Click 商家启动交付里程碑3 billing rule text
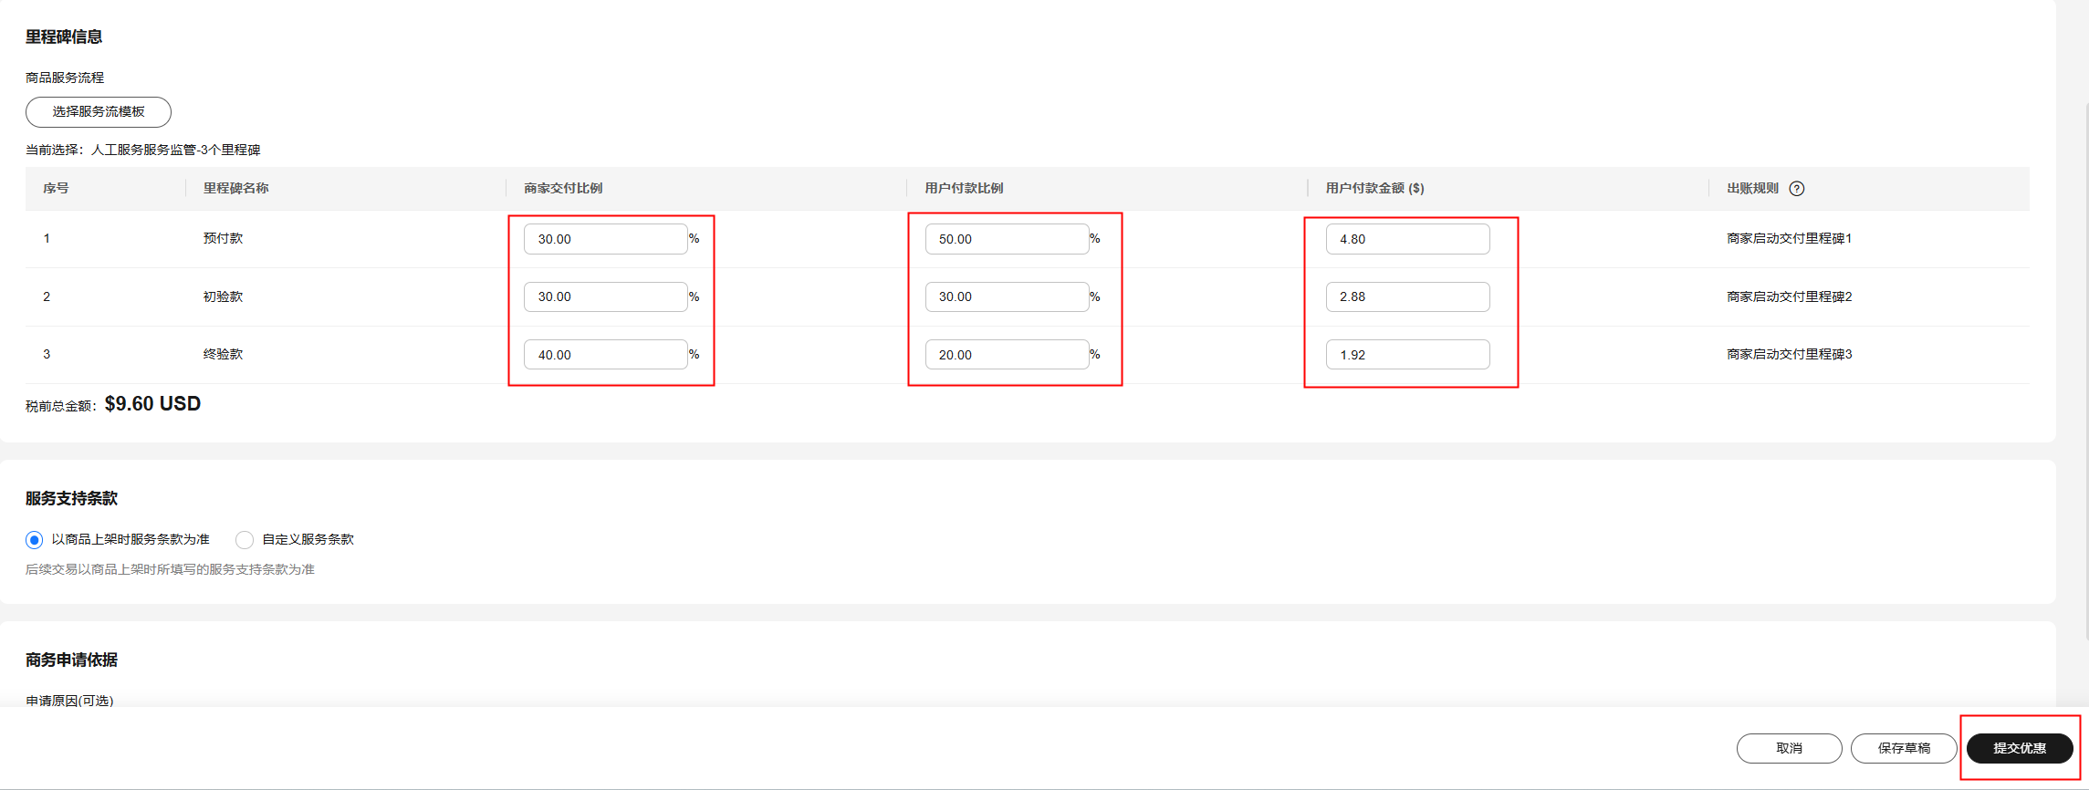 (x=1789, y=355)
